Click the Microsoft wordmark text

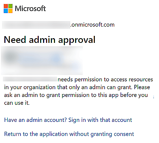click(x=30, y=8)
